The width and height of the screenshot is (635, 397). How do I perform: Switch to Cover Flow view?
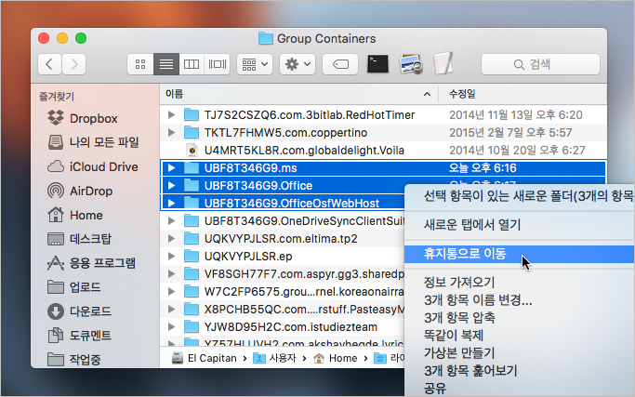217,64
